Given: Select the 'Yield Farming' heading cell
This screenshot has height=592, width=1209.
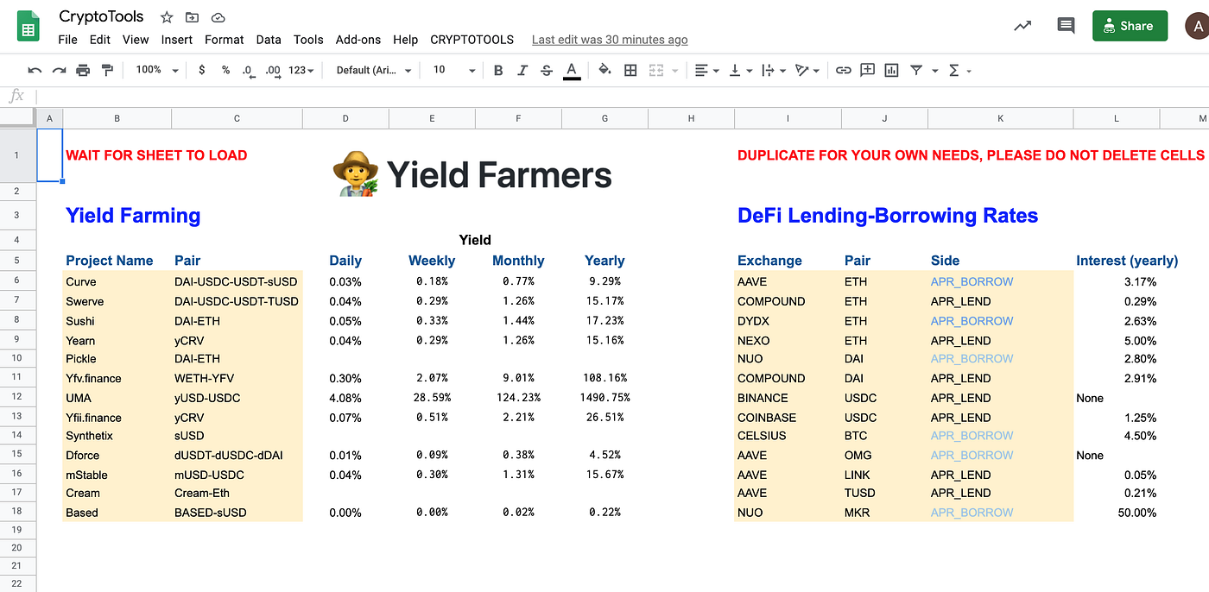Looking at the screenshot, I should [133, 216].
